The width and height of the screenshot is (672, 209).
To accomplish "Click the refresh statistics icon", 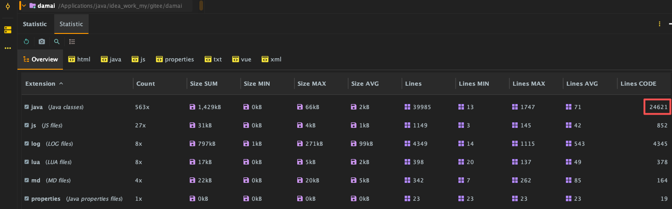I will point(27,42).
